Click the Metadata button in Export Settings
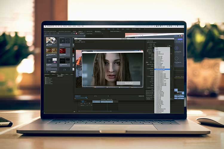Viewport: 224px width, 149px height. (149, 99)
